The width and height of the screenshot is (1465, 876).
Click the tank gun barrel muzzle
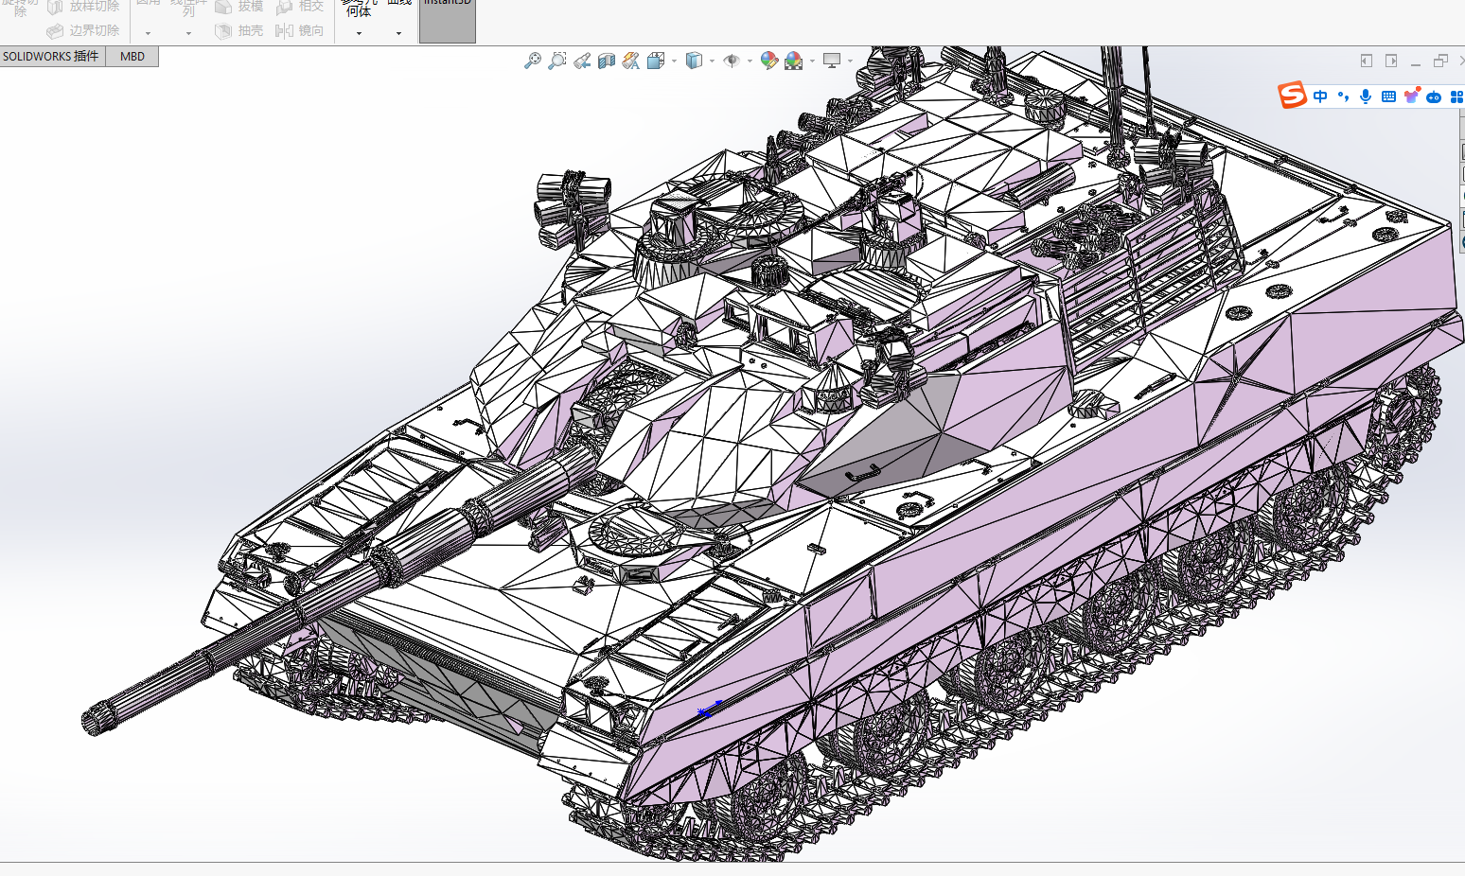(98, 719)
